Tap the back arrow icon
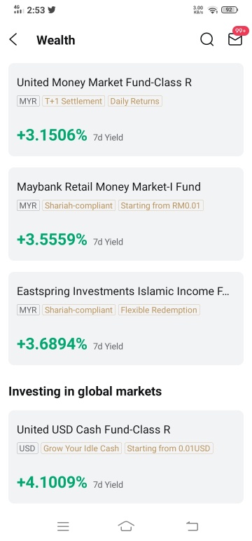 click(13, 40)
